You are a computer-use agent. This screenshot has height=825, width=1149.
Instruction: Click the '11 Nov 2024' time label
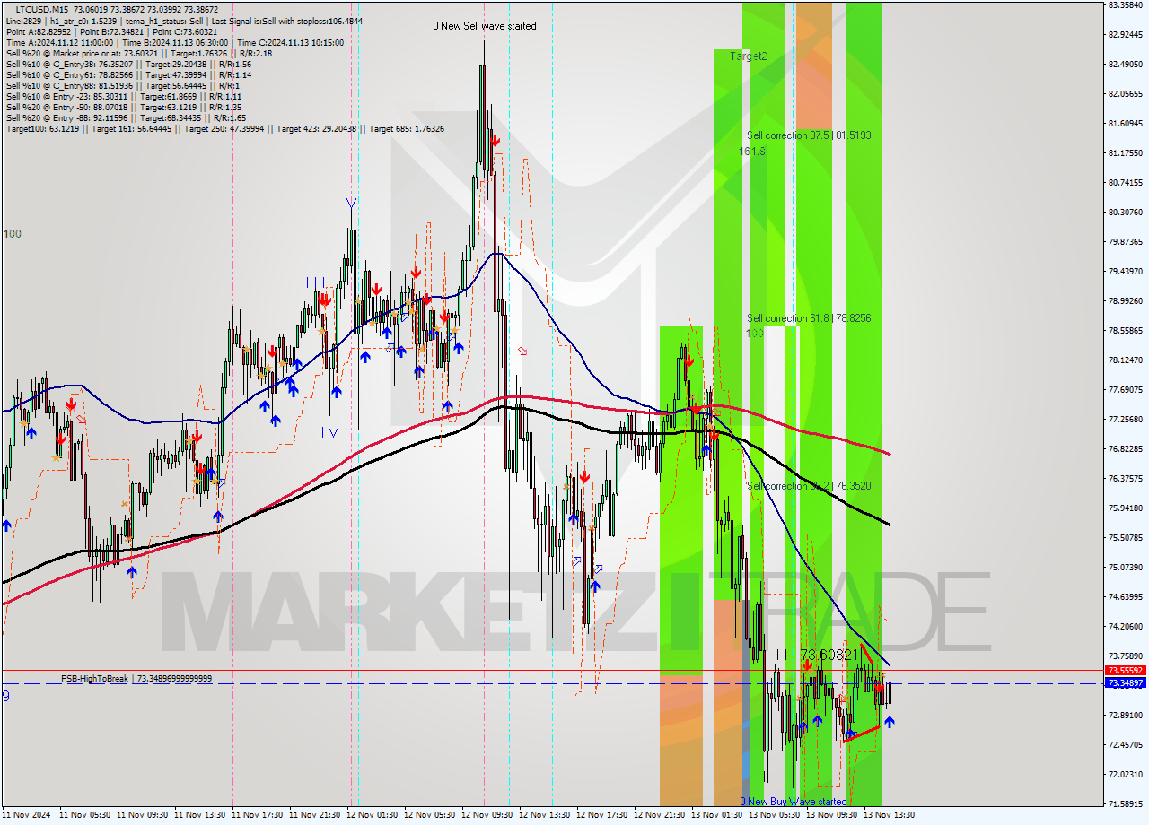tap(27, 816)
